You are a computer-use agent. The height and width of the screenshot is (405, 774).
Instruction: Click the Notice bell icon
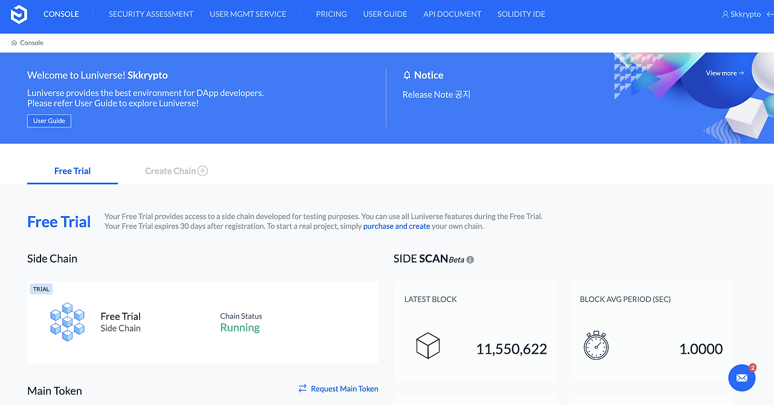coord(407,75)
